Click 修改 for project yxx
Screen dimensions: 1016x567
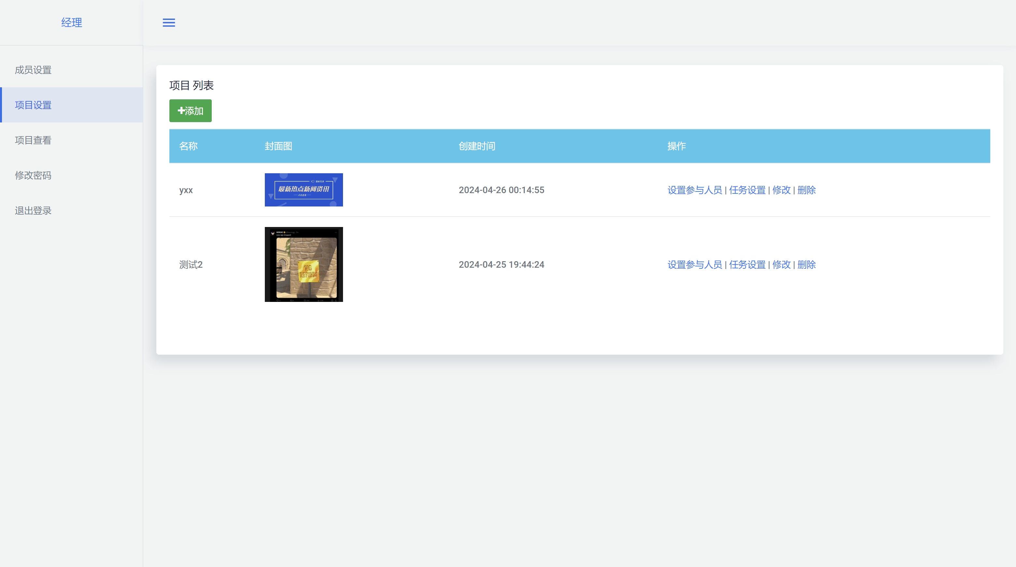click(781, 190)
